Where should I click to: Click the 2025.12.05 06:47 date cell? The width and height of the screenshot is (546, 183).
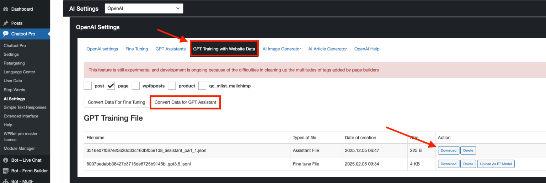coord(375,150)
